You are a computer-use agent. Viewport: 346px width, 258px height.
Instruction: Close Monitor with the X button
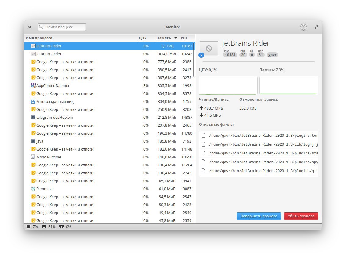(30, 27)
